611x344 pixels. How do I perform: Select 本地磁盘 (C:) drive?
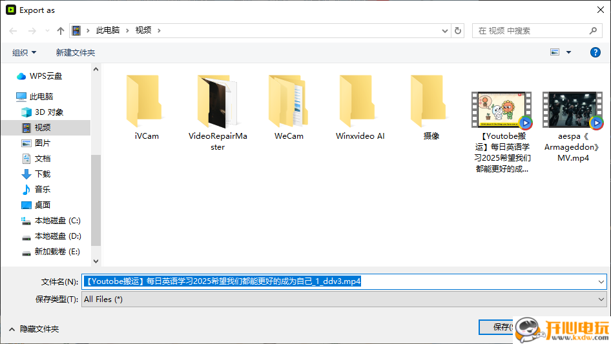coord(50,221)
